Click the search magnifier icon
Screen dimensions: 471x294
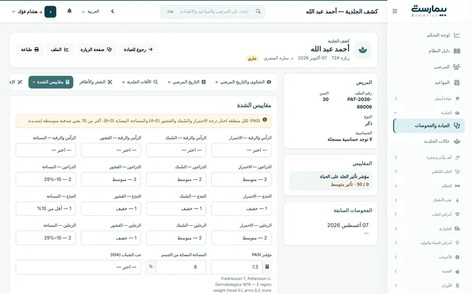click(258, 11)
